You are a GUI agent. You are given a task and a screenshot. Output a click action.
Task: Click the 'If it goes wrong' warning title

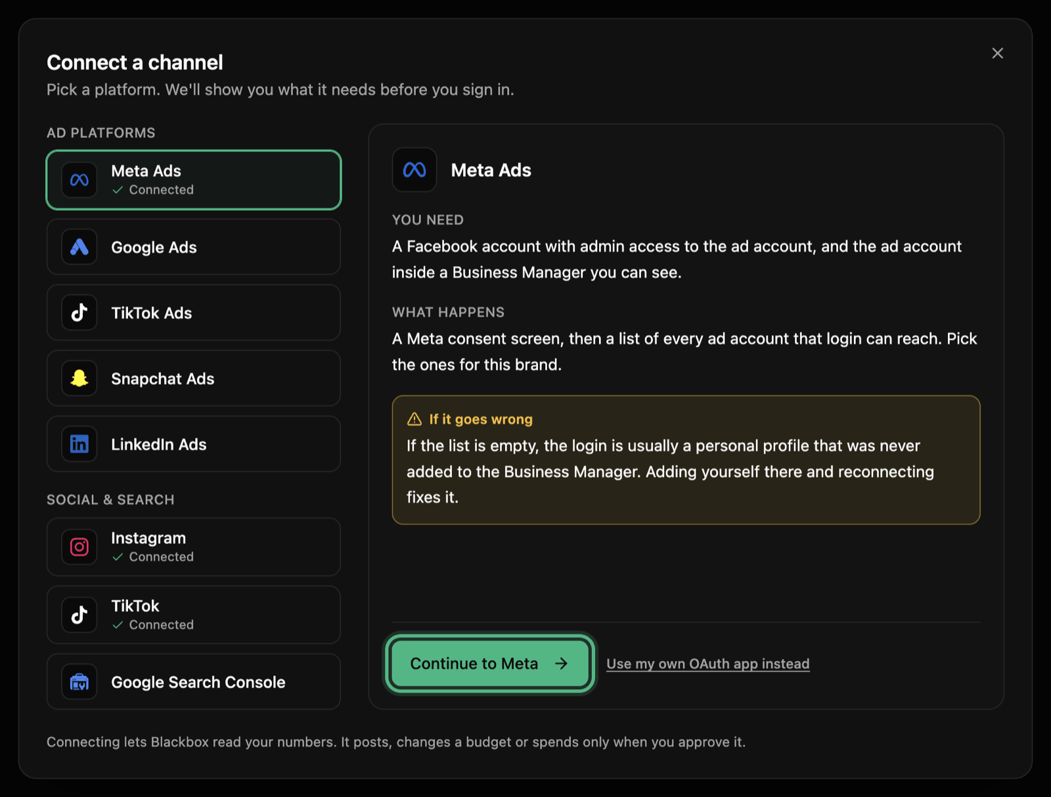[481, 419]
